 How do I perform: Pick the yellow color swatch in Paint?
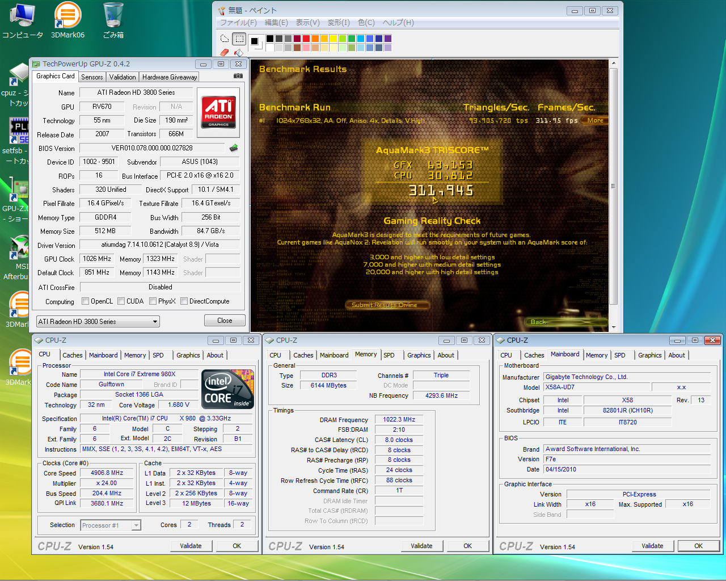pyautogui.click(x=334, y=39)
